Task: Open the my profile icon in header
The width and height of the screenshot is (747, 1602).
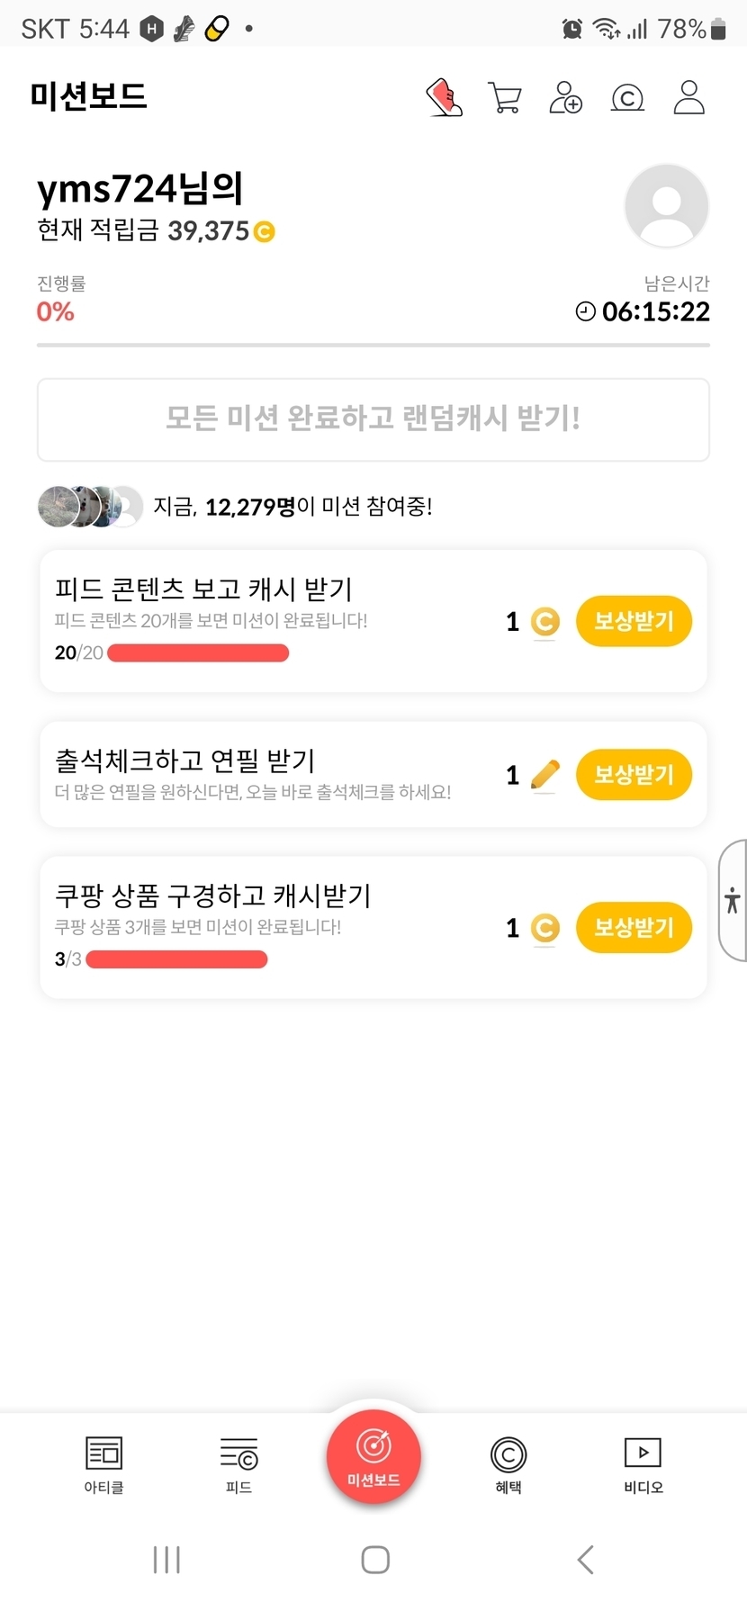Action: pos(688,97)
